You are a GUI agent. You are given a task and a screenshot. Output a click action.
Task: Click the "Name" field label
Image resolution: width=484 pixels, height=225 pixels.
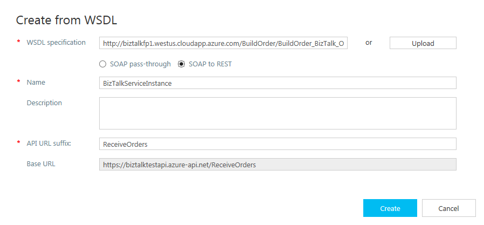coord(36,83)
